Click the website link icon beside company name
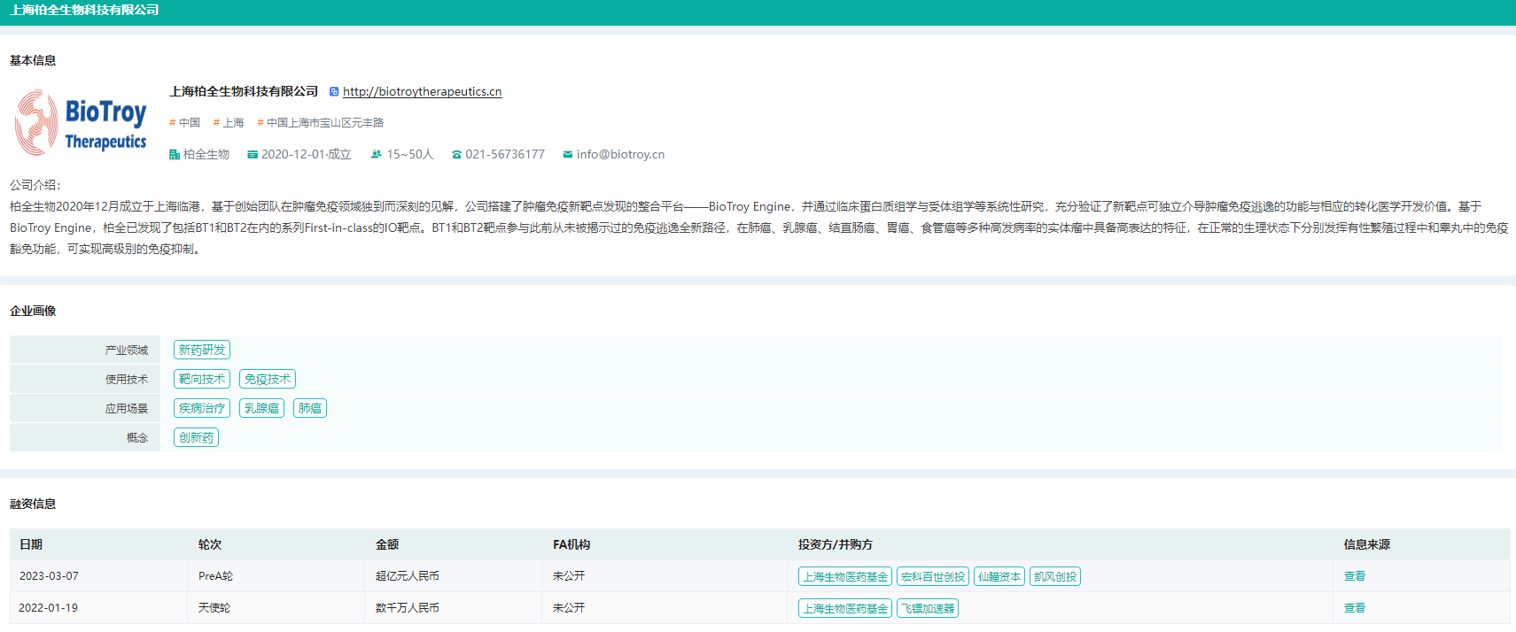The width and height of the screenshot is (1516, 632). click(334, 92)
